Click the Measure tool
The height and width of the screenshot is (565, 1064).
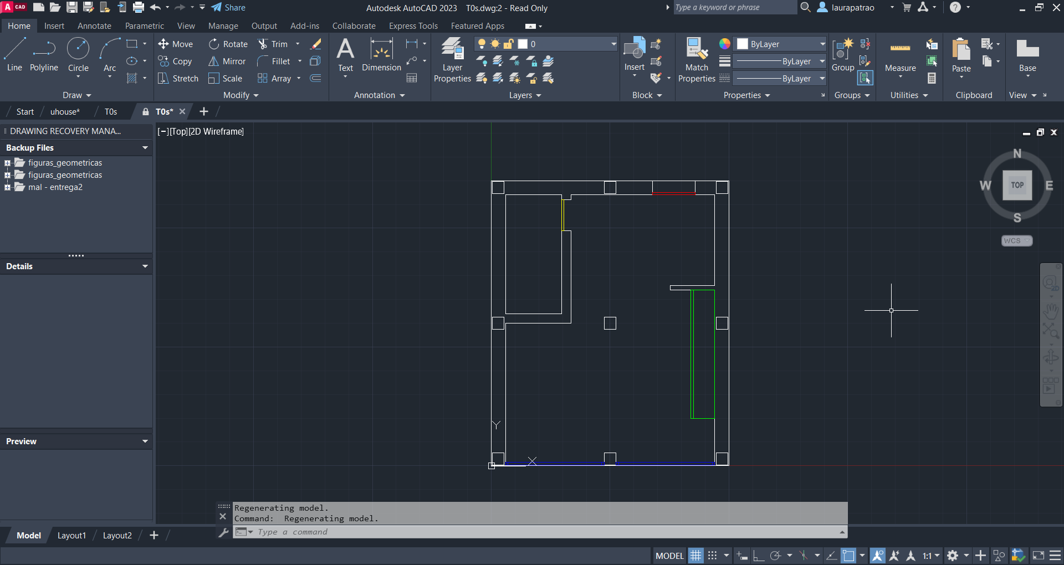coord(900,55)
